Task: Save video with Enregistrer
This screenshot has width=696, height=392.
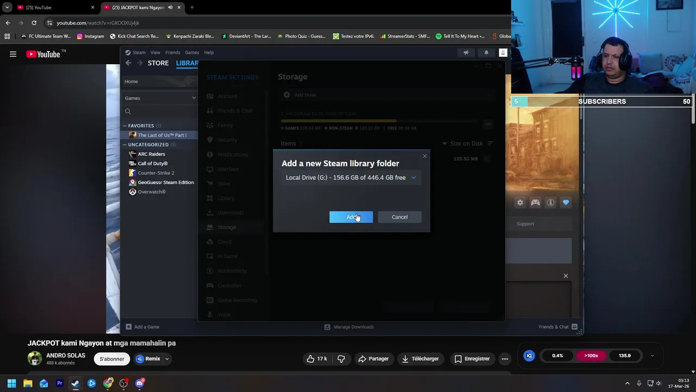Action: tap(471, 359)
